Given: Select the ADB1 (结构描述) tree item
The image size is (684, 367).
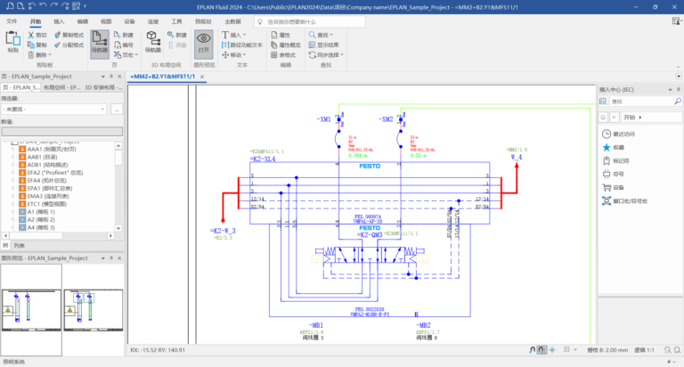Looking at the screenshot, I should 47,165.
